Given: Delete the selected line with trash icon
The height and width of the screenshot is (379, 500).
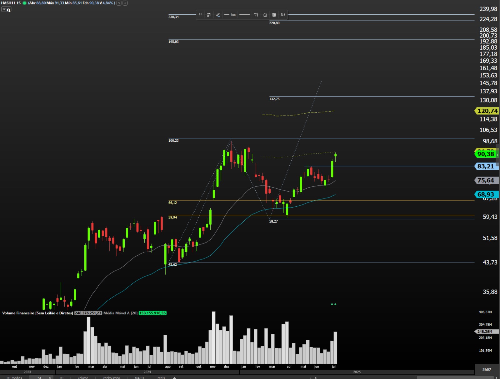Looking at the screenshot, I should (x=274, y=15).
